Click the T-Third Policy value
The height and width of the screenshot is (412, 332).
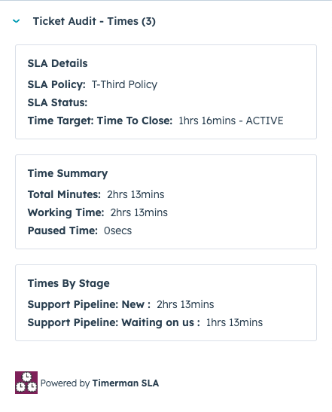(124, 84)
